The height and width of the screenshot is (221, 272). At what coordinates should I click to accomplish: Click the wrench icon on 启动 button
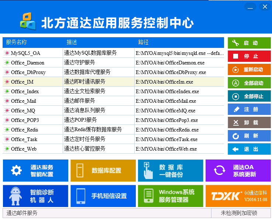(235, 43)
